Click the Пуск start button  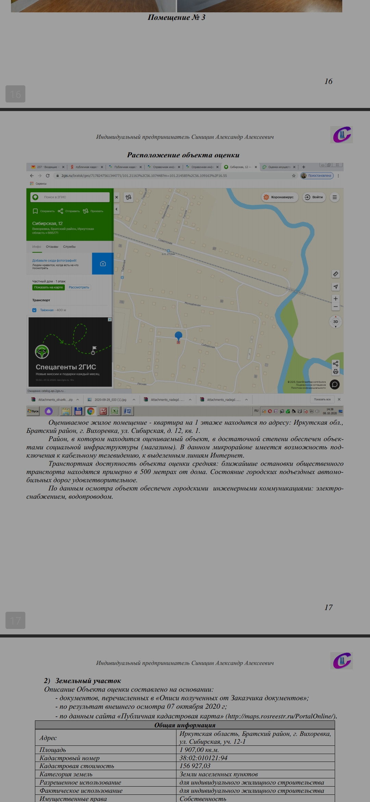pos(33,411)
